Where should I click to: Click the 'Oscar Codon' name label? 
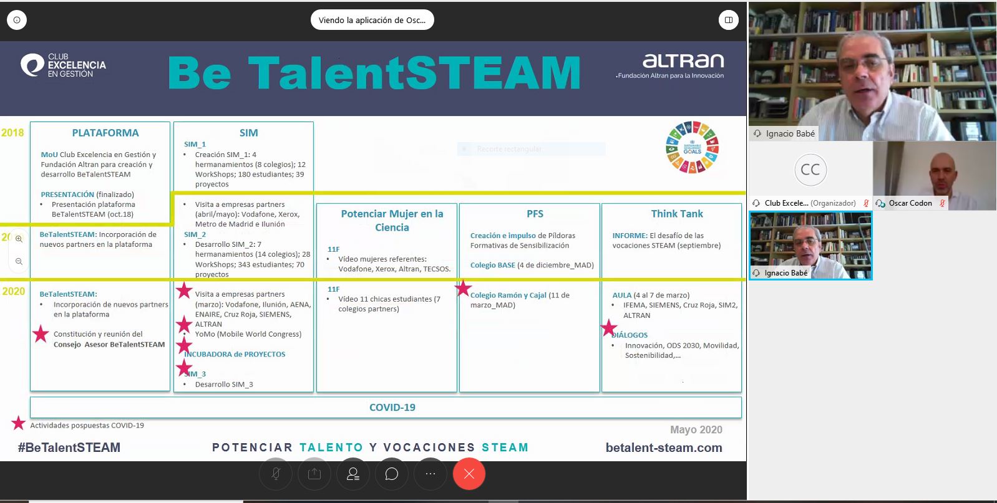pos(910,203)
